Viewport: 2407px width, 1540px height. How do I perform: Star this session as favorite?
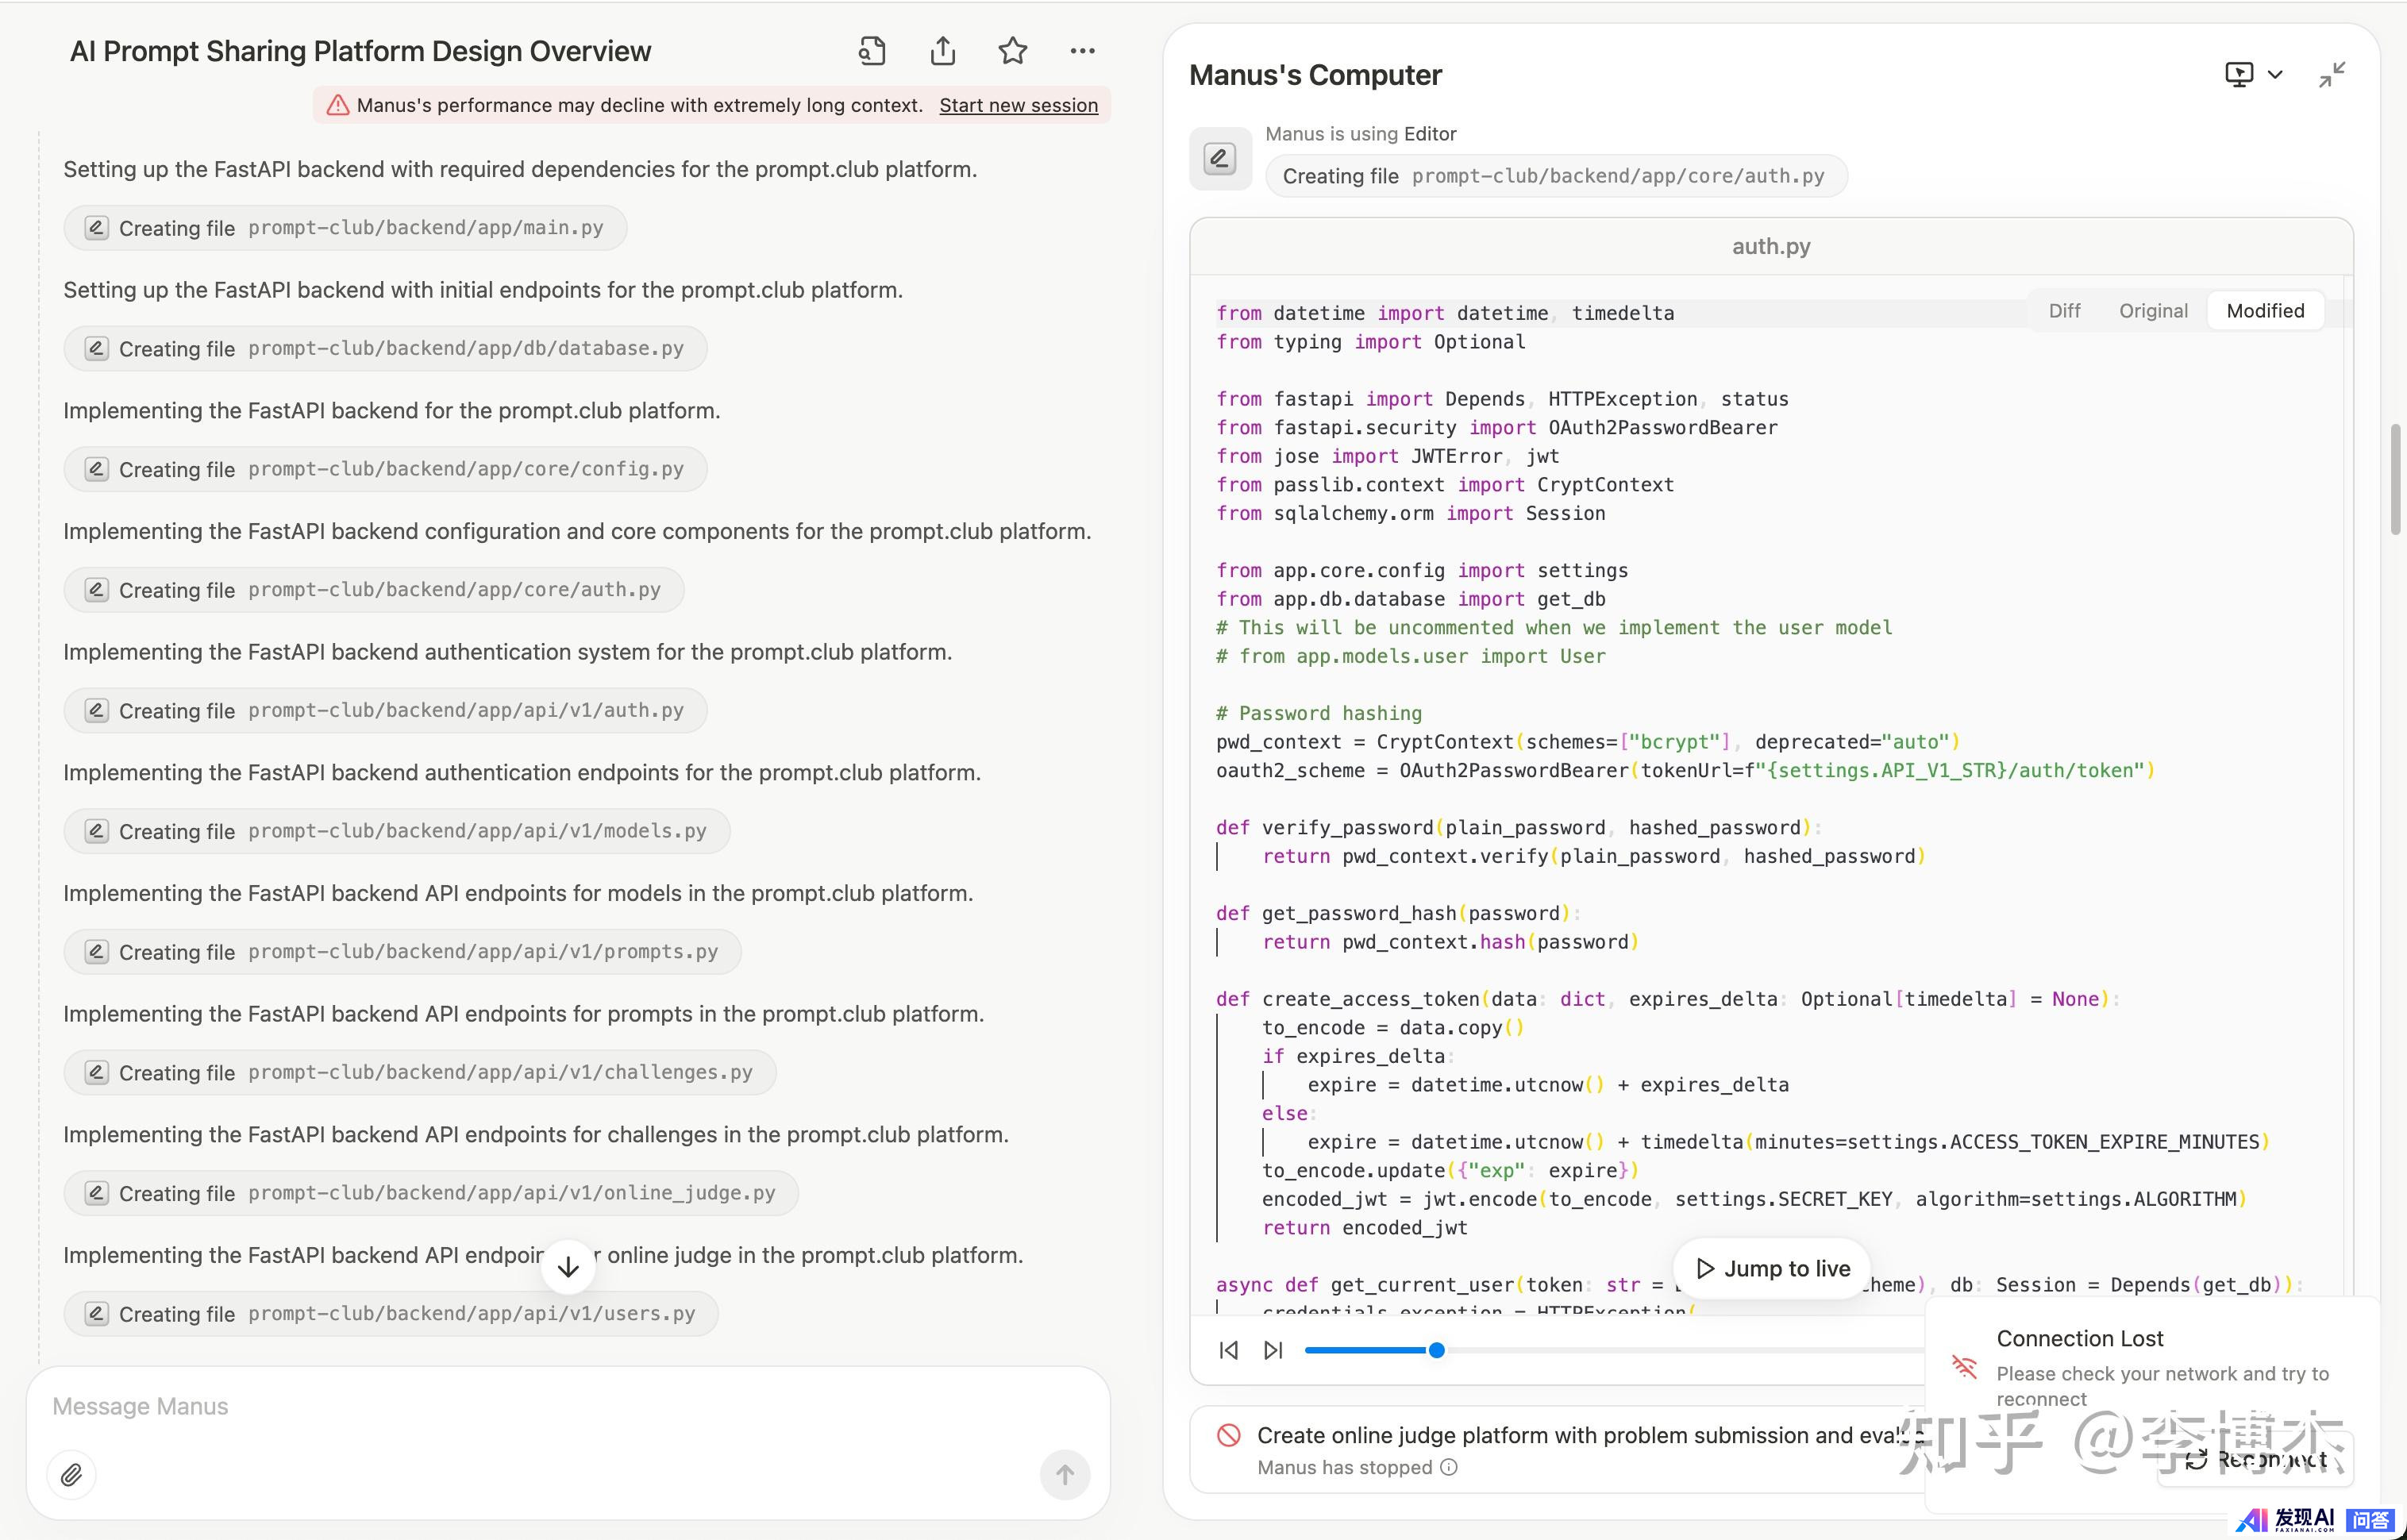(1012, 51)
